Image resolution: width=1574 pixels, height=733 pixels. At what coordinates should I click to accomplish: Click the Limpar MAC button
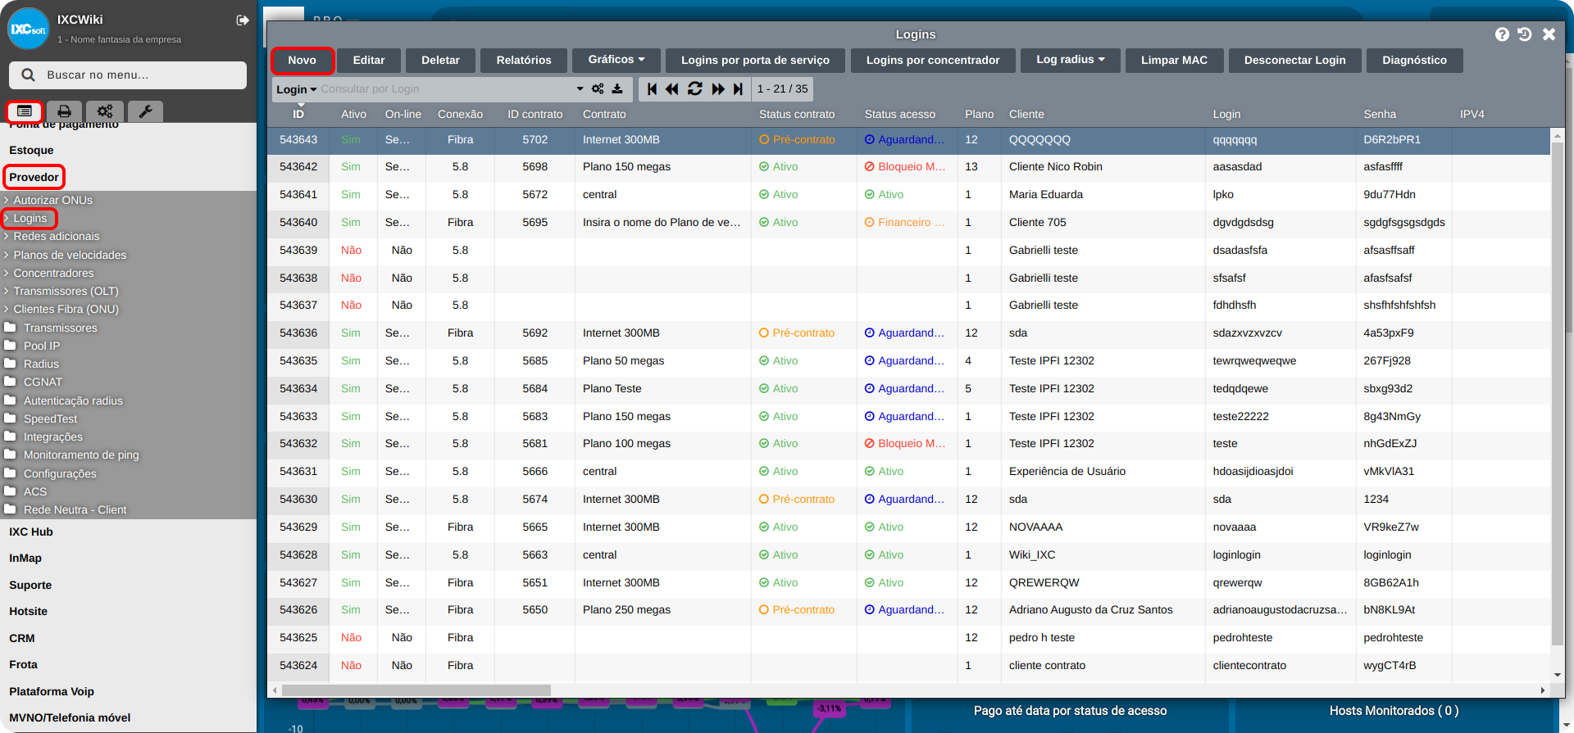1174,60
